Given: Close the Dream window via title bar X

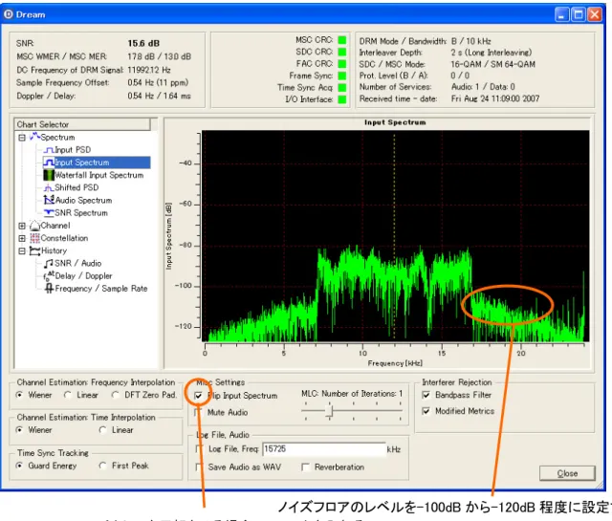Looking at the screenshot, I should pyautogui.click(x=595, y=15).
